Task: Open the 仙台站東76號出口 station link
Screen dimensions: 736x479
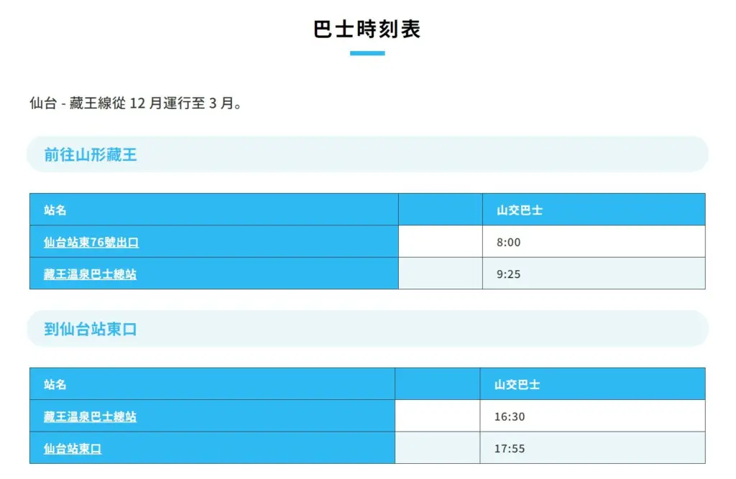Action: 91,243
